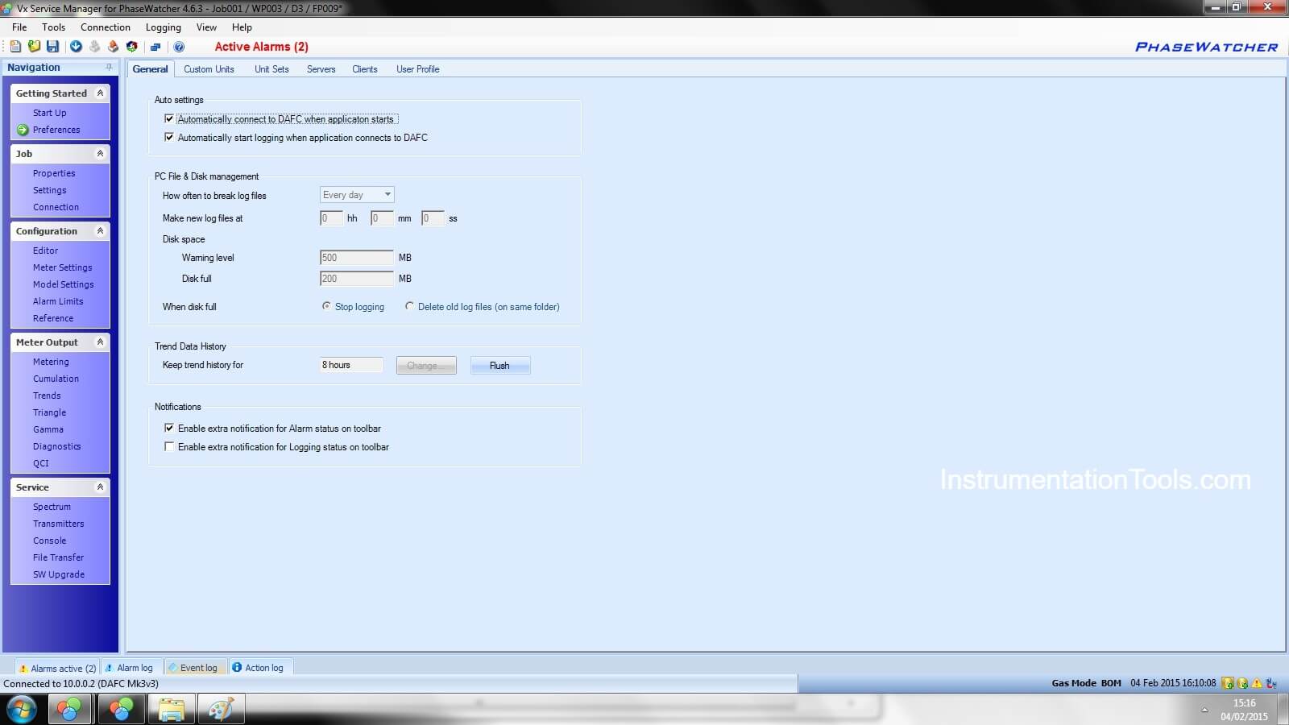Image resolution: width=1289 pixels, height=725 pixels.
Task: Open Trends under Meter Output
Action: pyautogui.click(x=47, y=396)
